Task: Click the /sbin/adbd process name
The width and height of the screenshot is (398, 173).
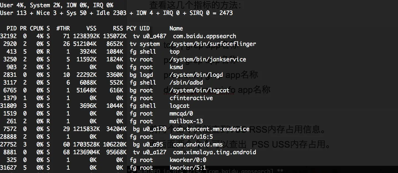Action: tap(186, 83)
